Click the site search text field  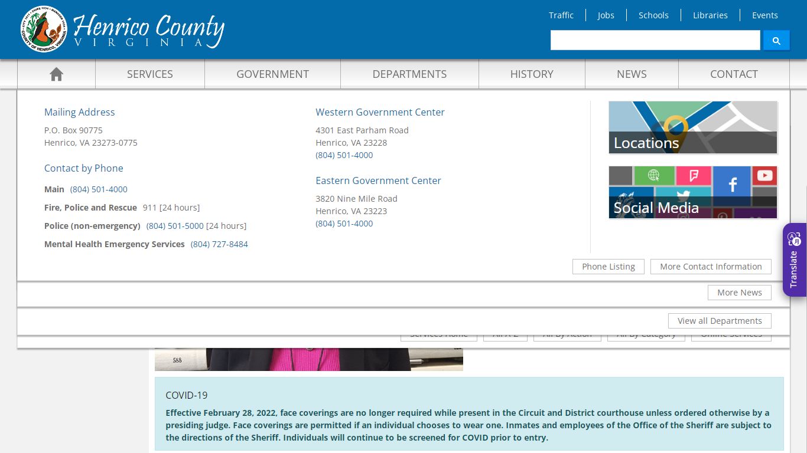pos(655,40)
